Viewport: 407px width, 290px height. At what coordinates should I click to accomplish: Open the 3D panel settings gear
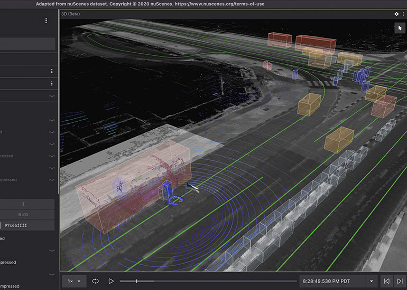(396, 14)
